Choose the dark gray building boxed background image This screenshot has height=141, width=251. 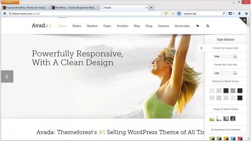click(233, 119)
